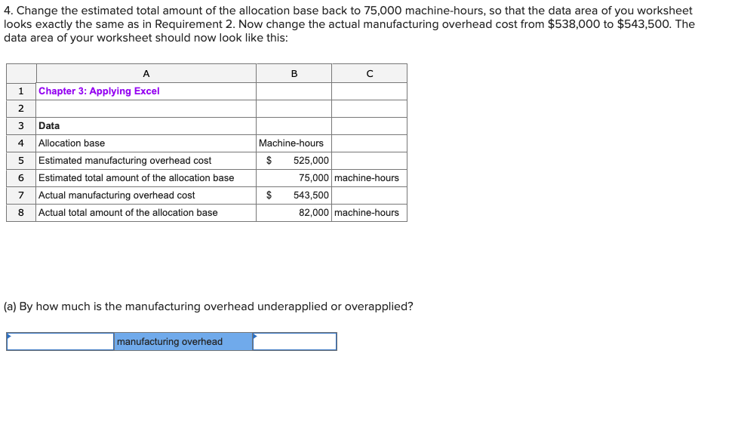
Task: Select row header 3
Action: [21, 126]
